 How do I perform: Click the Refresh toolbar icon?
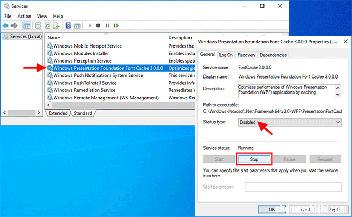pyautogui.click(x=48, y=26)
